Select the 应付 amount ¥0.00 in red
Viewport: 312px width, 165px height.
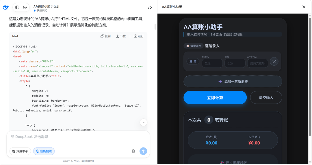(x=254, y=143)
